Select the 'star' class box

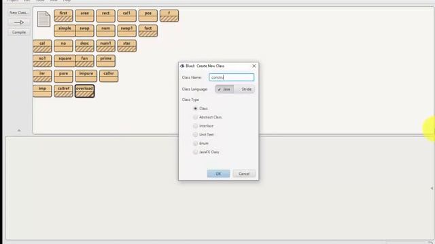[x=127, y=46]
